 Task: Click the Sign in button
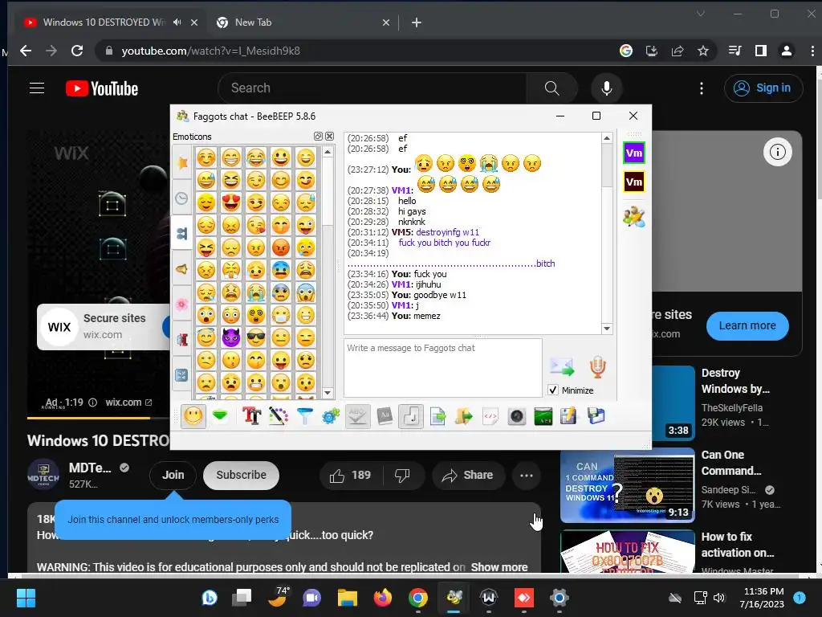pyautogui.click(x=763, y=88)
